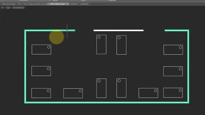Open the Top view controls menu
Screen dimensions: 205x115
click(x=8, y=8)
